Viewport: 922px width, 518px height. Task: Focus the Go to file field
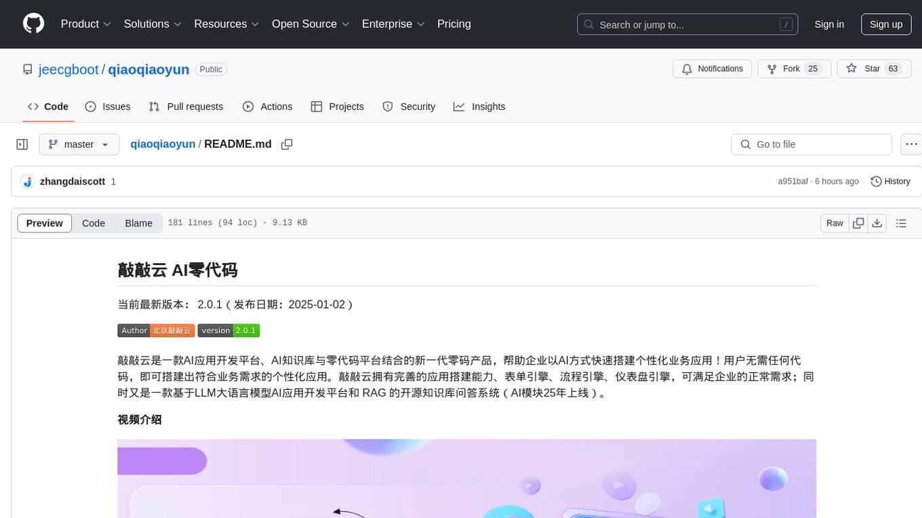point(811,144)
